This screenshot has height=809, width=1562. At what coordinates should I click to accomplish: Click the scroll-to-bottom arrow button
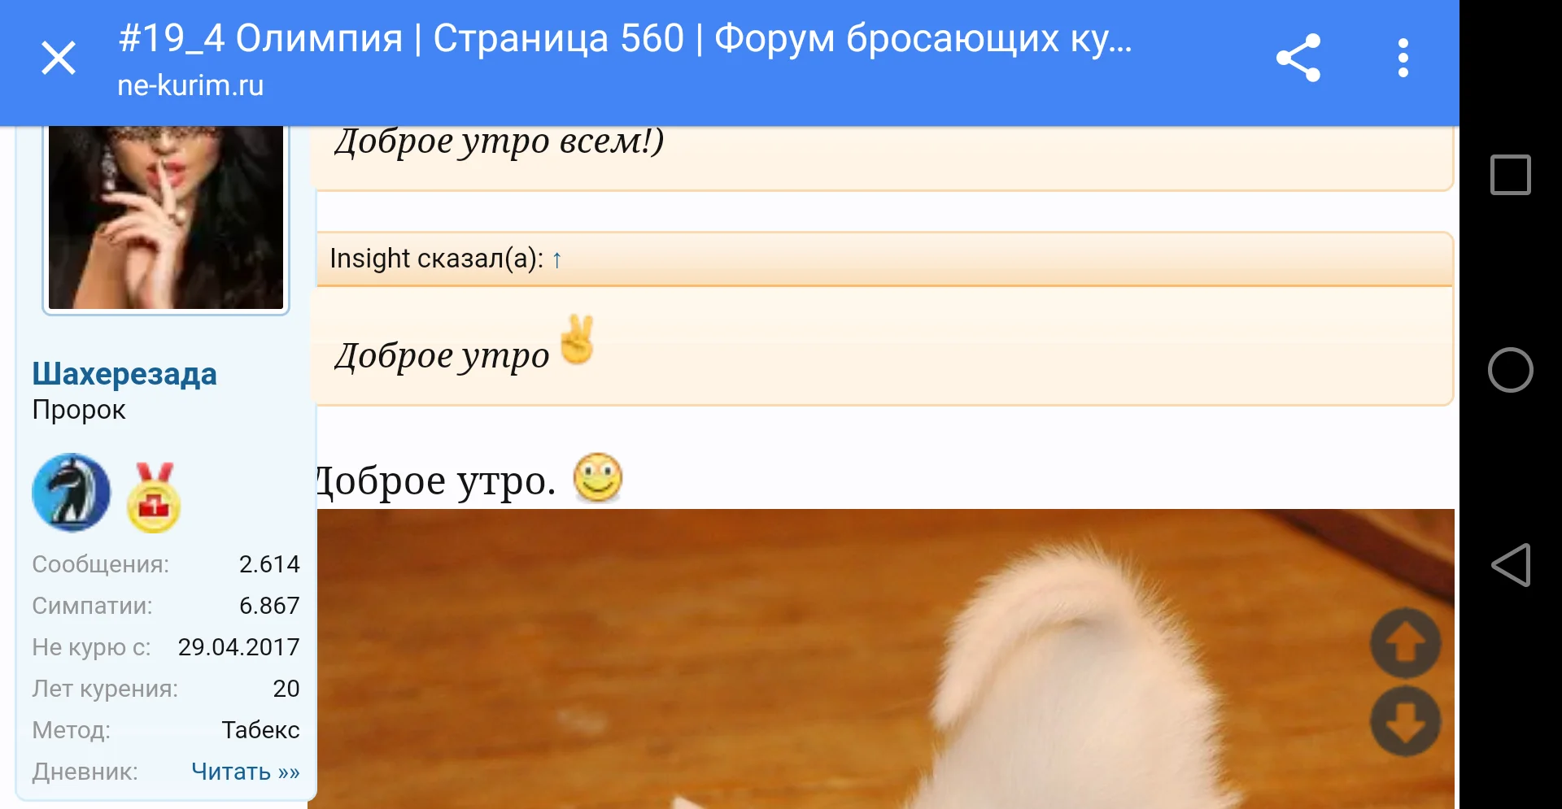click(x=1405, y=720)
